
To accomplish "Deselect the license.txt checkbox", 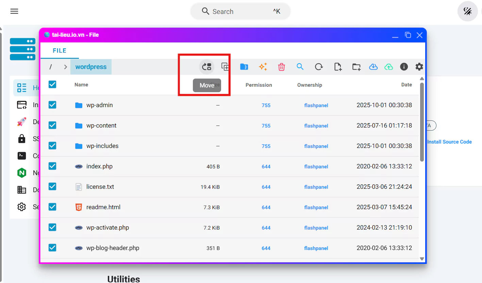I will [x=52, y=186].
